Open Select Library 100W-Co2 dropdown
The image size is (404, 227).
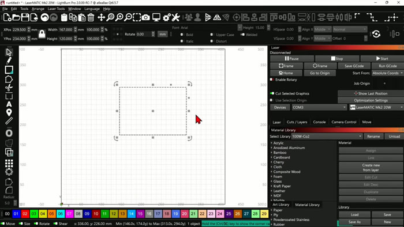click(327, 136)
